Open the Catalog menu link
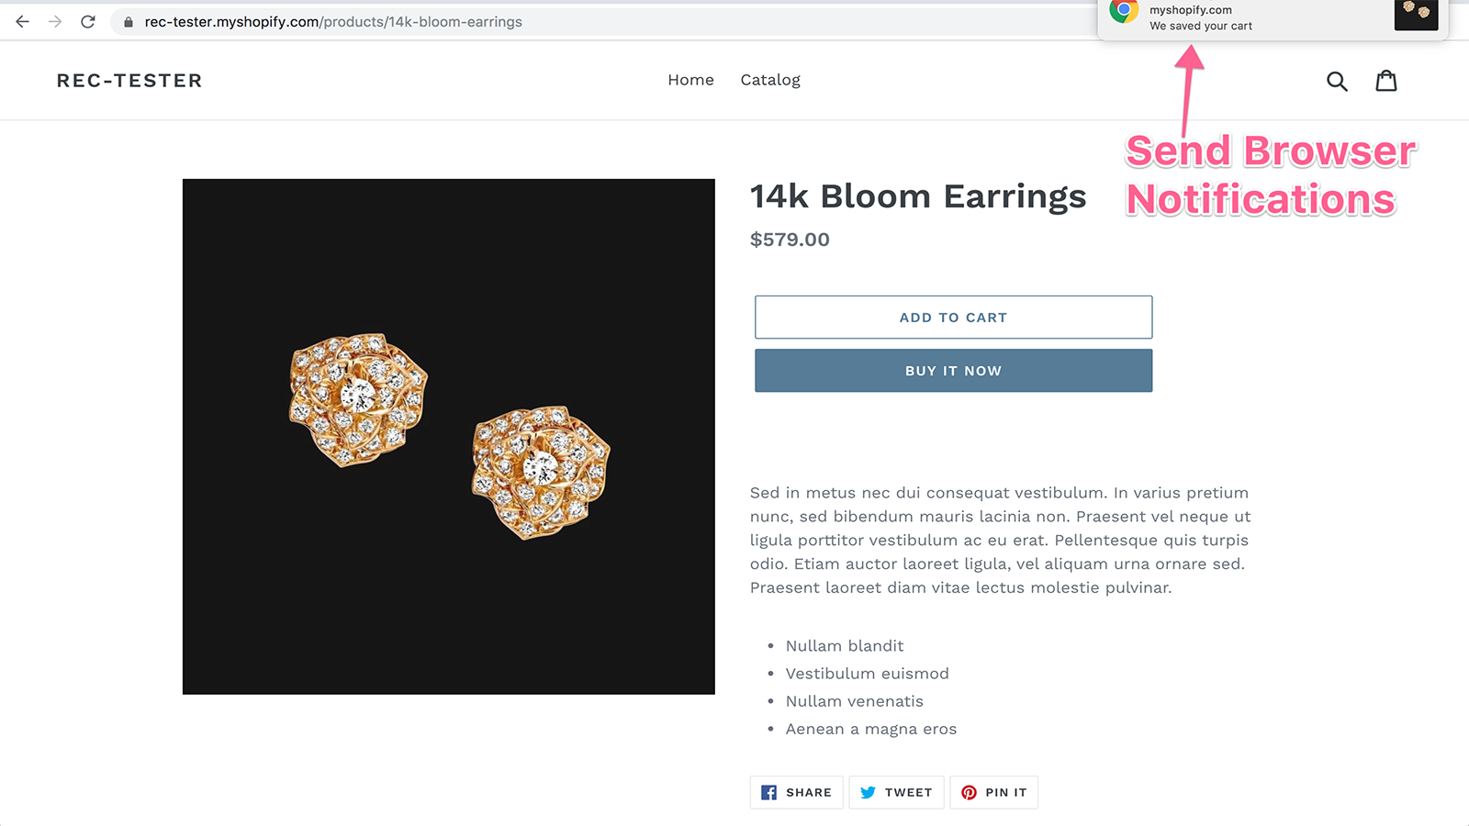 click(770, 80)
